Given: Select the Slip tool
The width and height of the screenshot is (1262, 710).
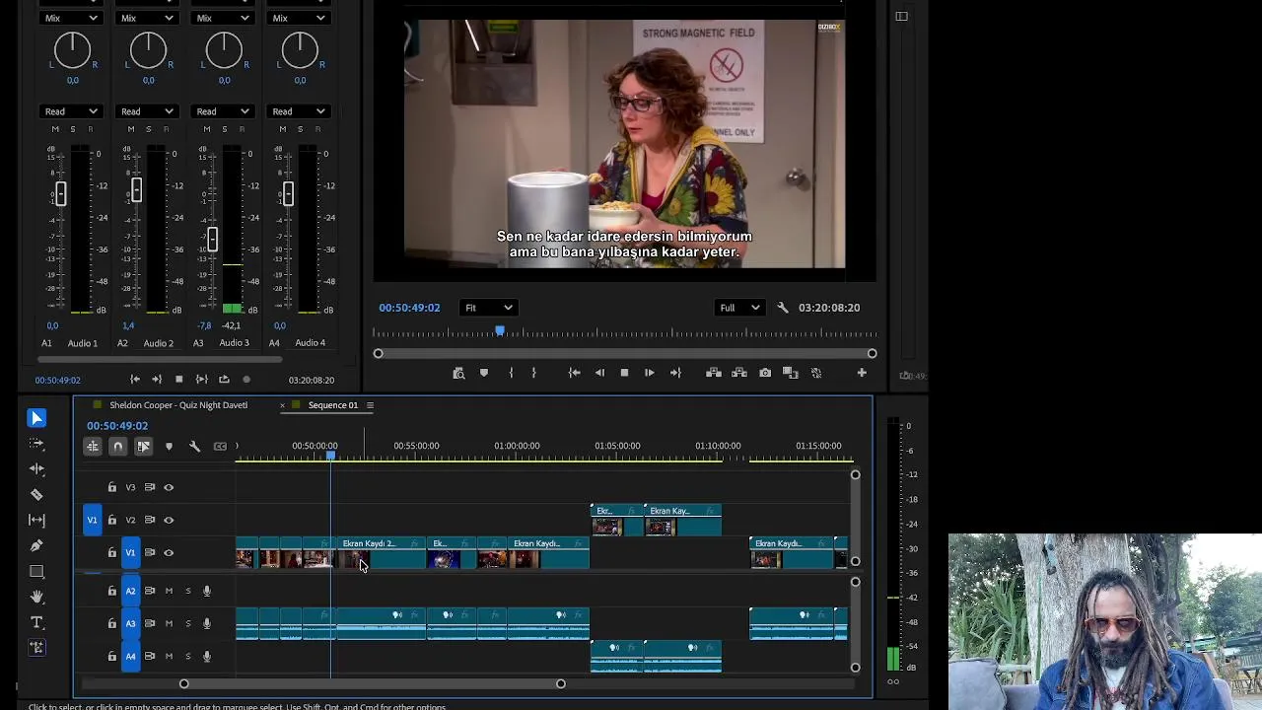Looking at the screenshot, I should pyautogui.click(x=36, y=520).
